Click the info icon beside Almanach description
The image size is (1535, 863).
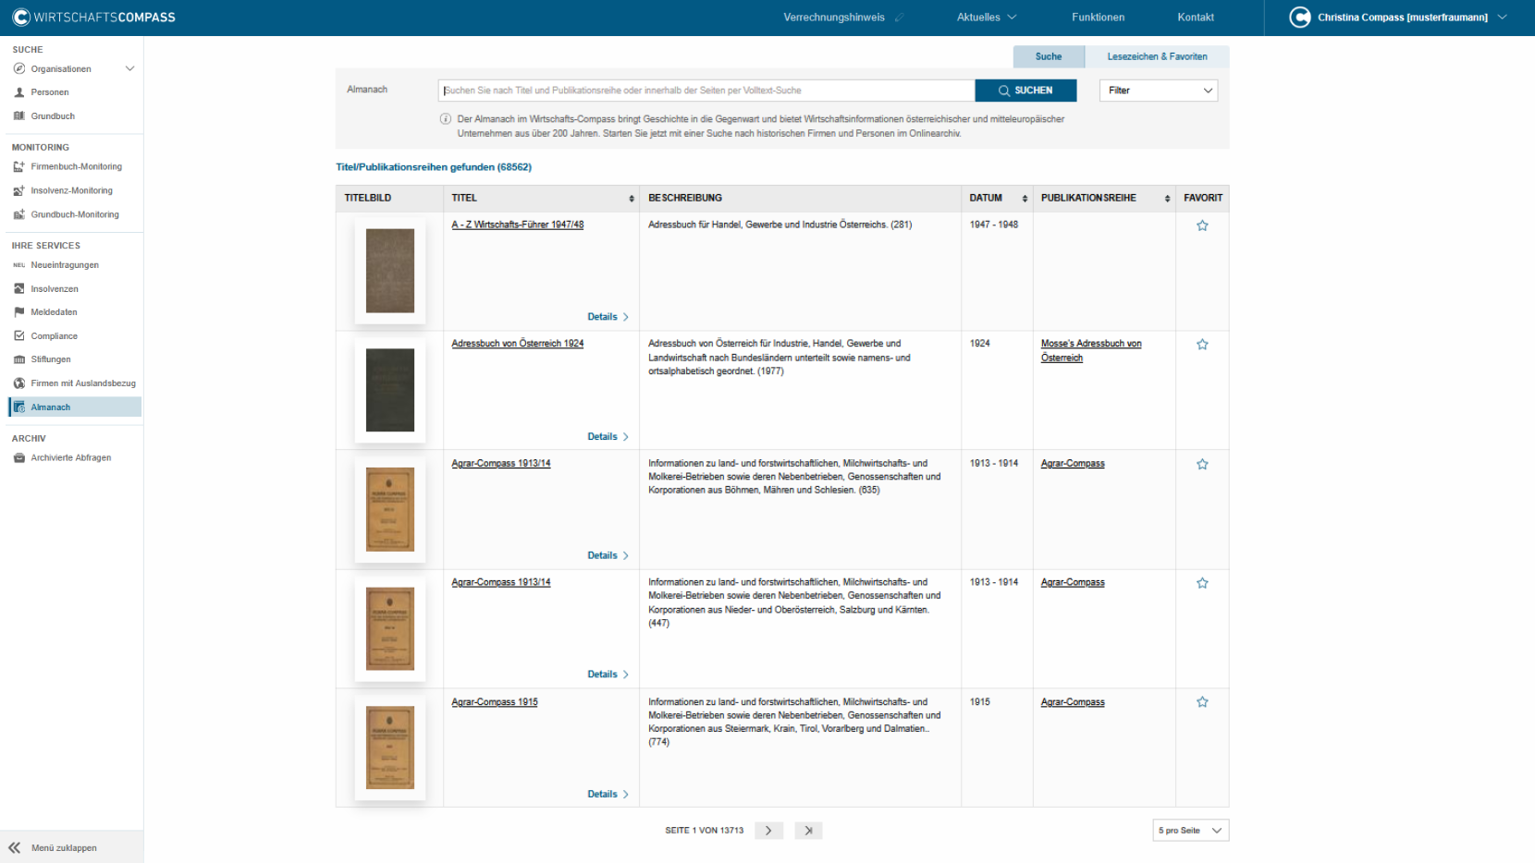(x=446, y=119)
